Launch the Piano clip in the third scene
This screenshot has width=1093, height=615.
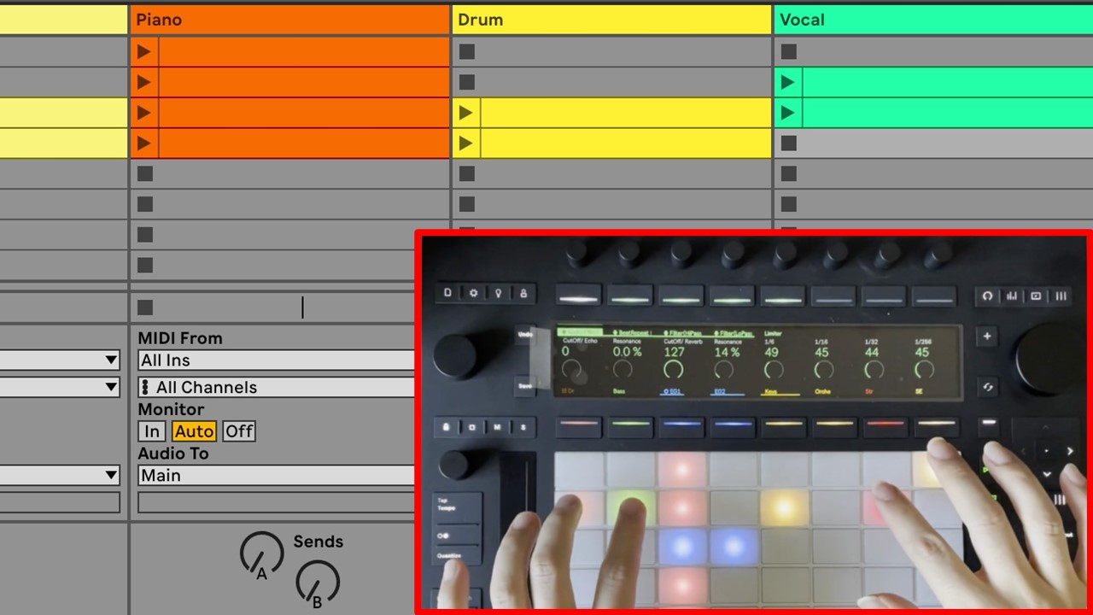point(144,113)
